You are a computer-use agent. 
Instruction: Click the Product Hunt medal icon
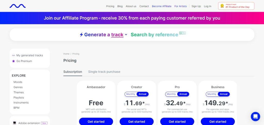click(x=222, y=6)
